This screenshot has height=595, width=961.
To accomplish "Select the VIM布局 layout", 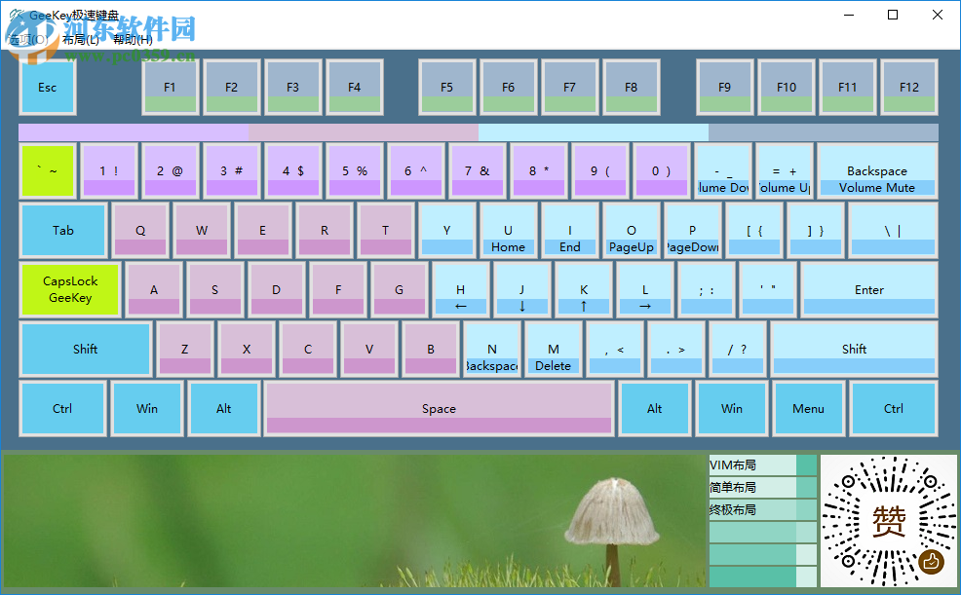I will [763, 465].
